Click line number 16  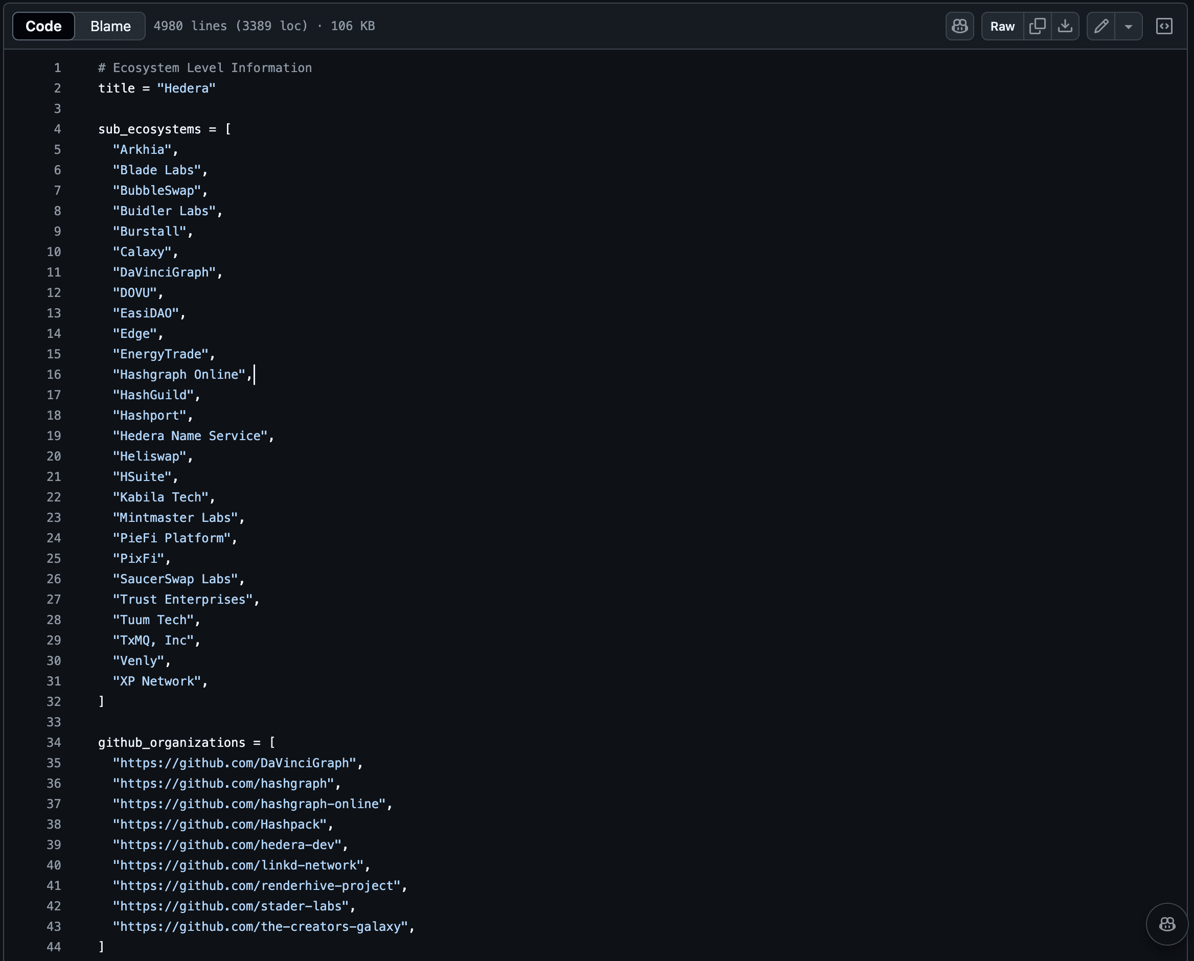54,374
